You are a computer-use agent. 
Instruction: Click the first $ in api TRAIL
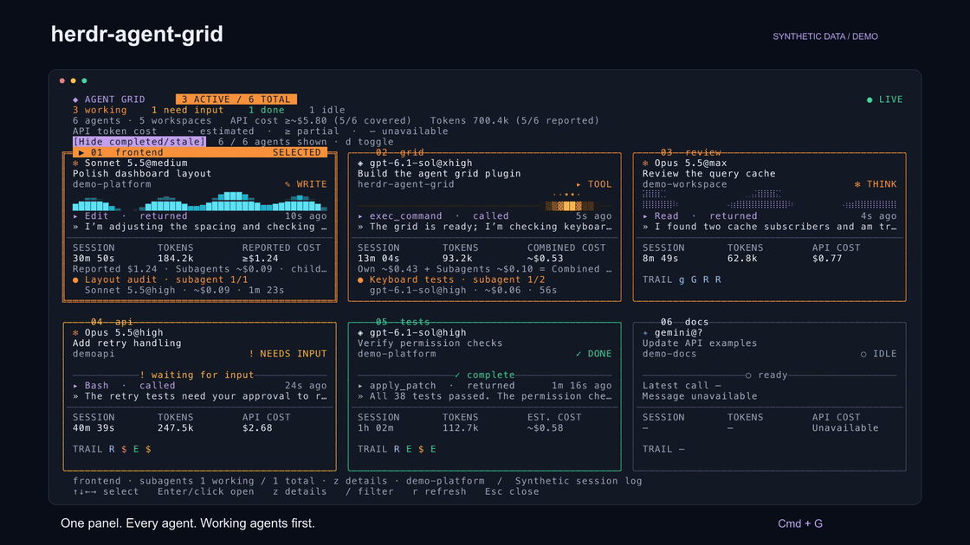pyautogui.click(x=124, y=449)
